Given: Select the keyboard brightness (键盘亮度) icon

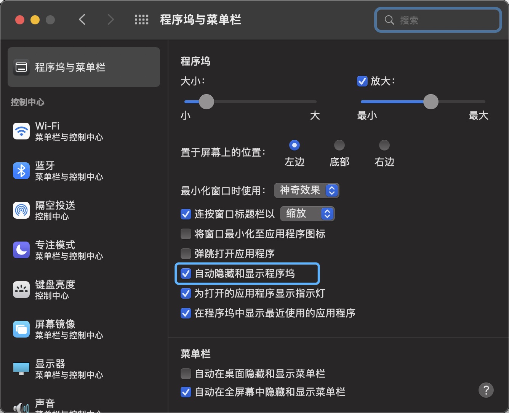Looking at the screenshot, I should point(21,290).
